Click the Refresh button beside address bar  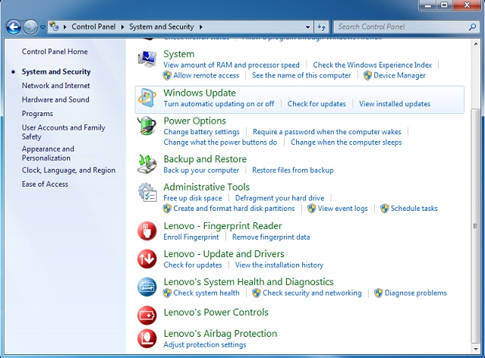point(322,27)
